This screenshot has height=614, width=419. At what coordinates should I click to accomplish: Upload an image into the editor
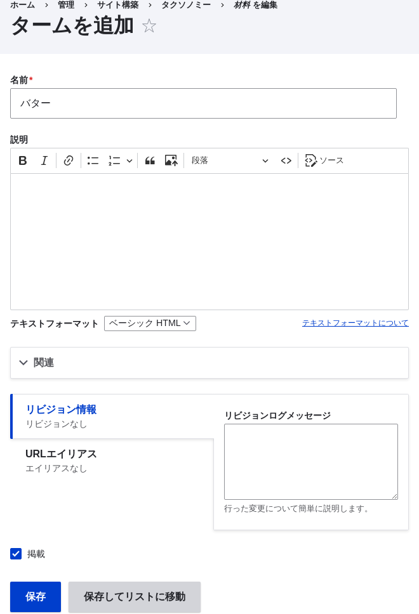click(171, 160)
